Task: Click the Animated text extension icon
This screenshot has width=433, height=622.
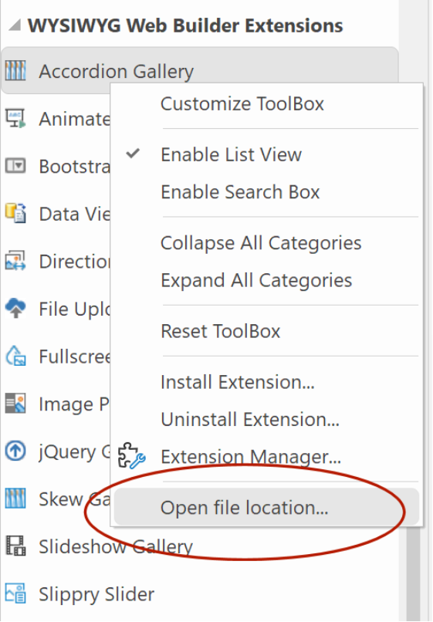Action: (x=15, y=119)
